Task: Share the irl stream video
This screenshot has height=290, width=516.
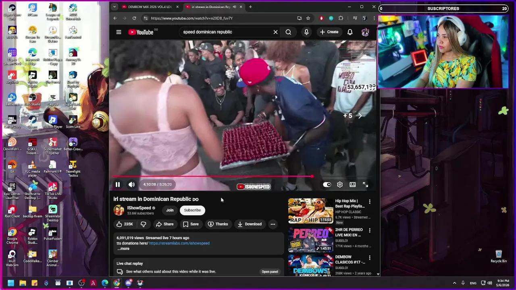Action: click(x=164, y=224)
